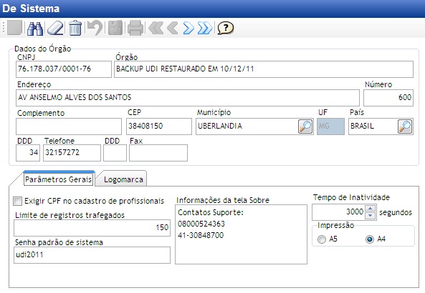This screenshot has height=293, width=425.
Task: Jump to last record double arrow
Action: pyautogui.click(x=205, y=28)
